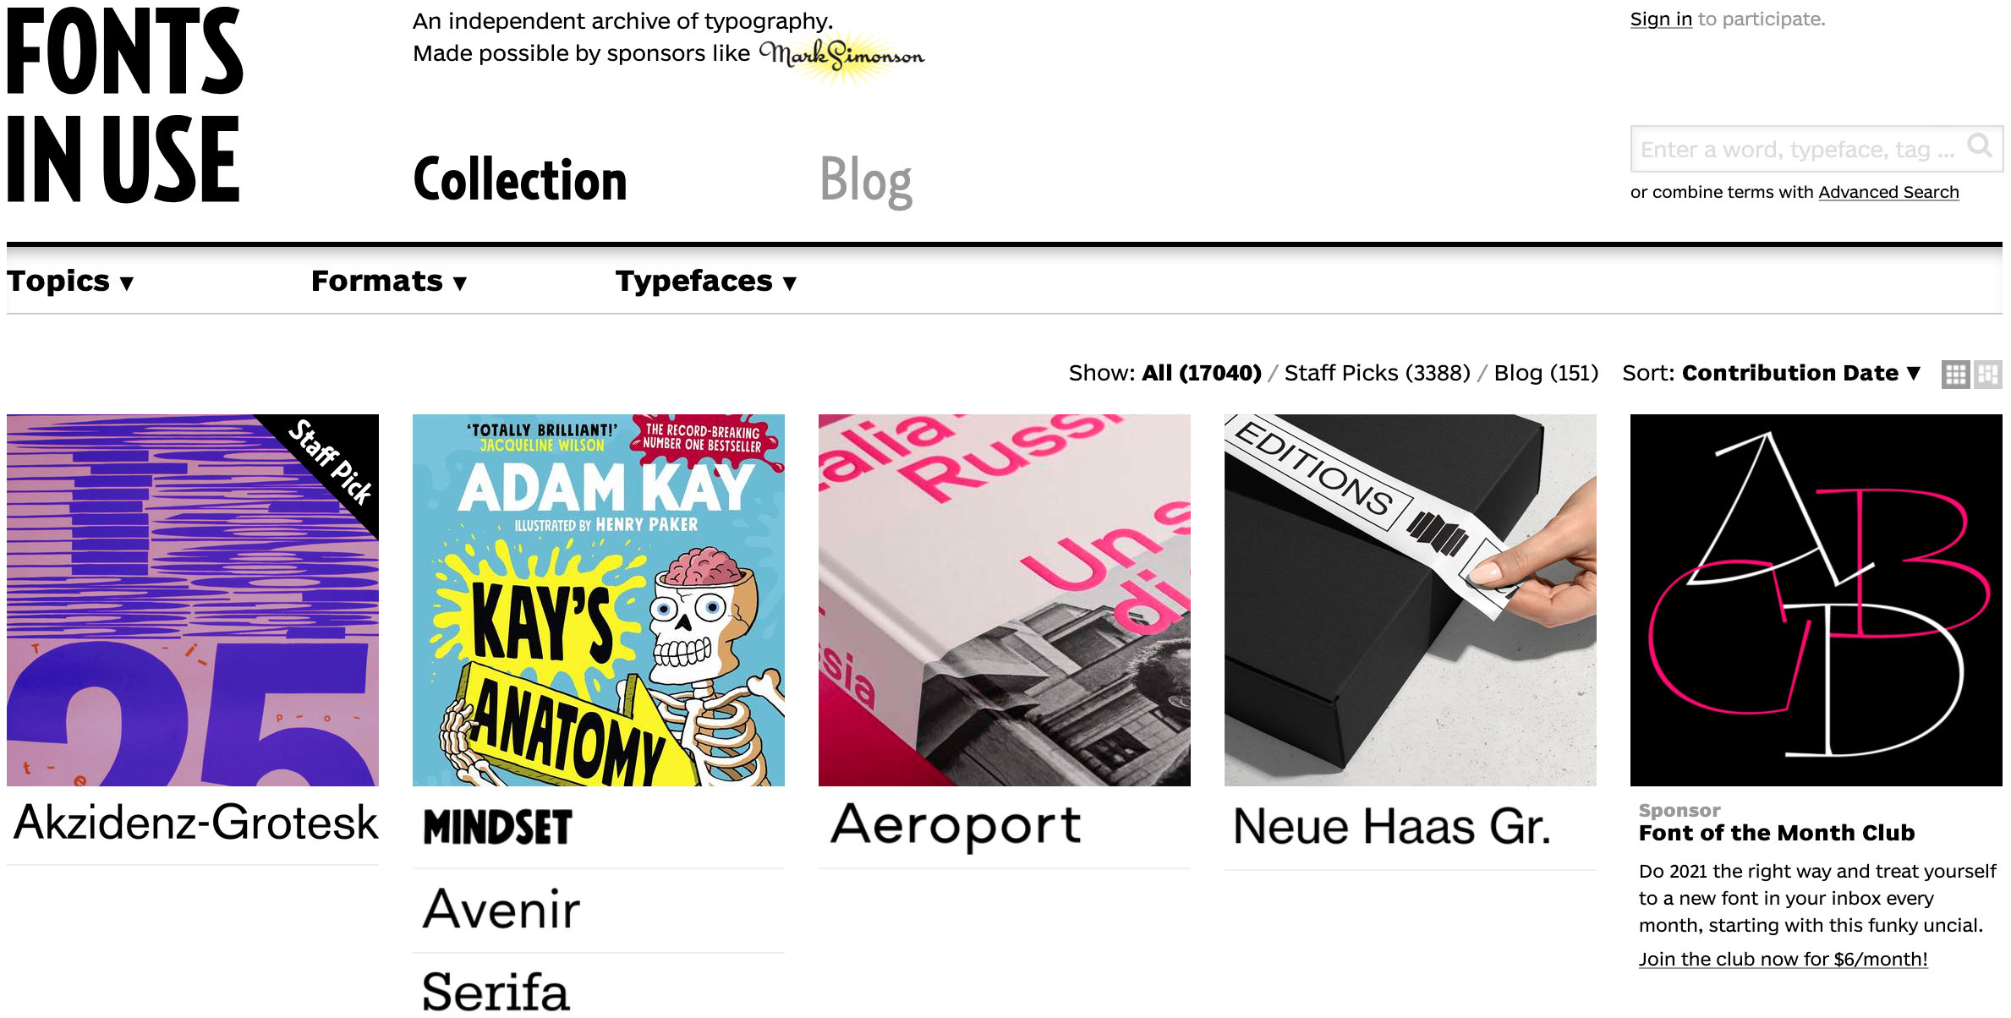Expand the Topics menu
The height and width of the screenshot is (1018, 2011).
[x=70, y=281]
